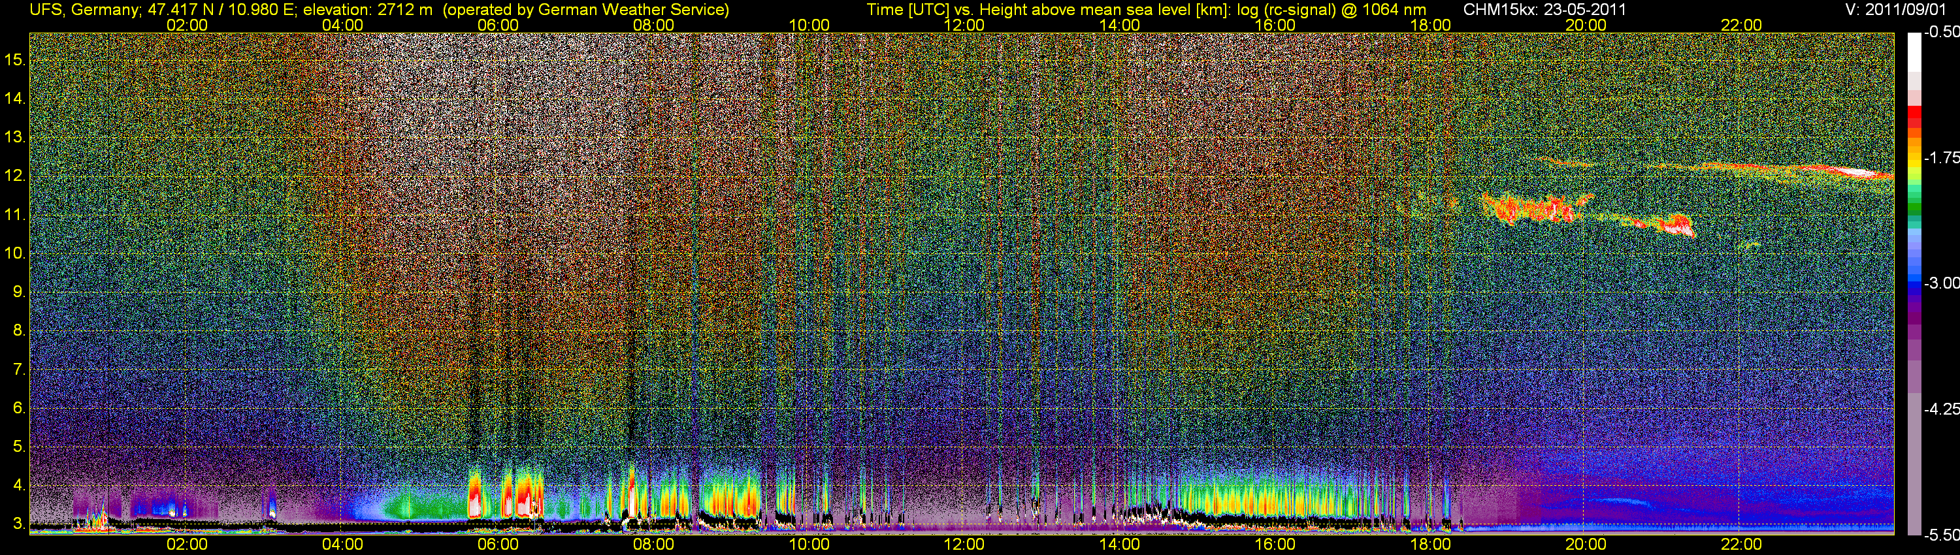
Task: Click the 22:00 label on top axis
Action: click(1741, 25)
